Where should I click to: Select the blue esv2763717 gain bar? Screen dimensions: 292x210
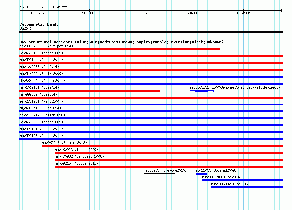(x=151, y=118)
